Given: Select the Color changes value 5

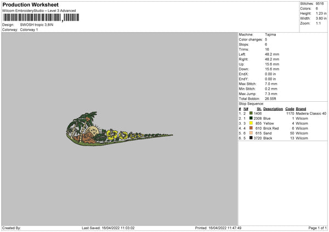Looking at the screenshot, I should point(266,39).
